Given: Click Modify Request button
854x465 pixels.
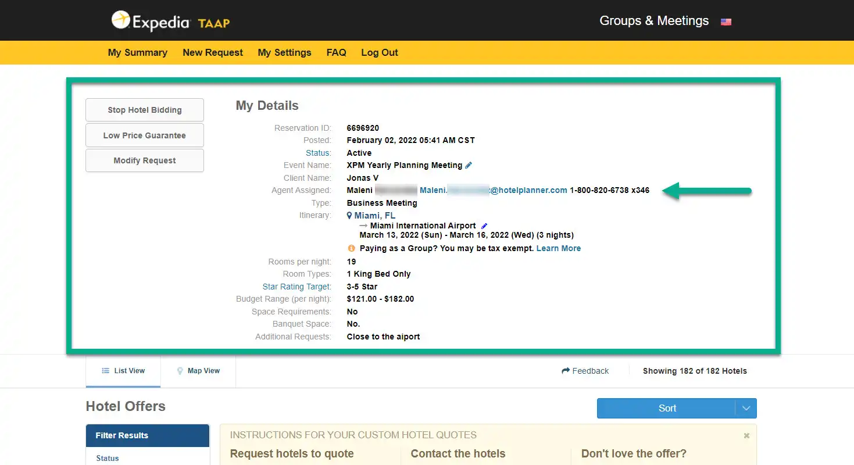Looking at the screenshot, I should point(145,160).
